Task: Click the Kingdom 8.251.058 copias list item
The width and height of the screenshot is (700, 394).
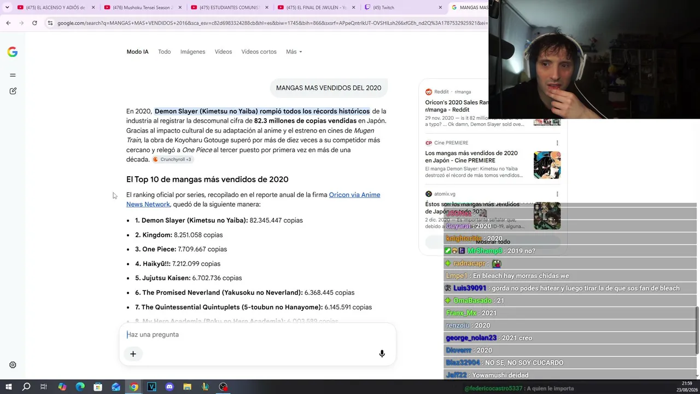Action: coord(179,235)
